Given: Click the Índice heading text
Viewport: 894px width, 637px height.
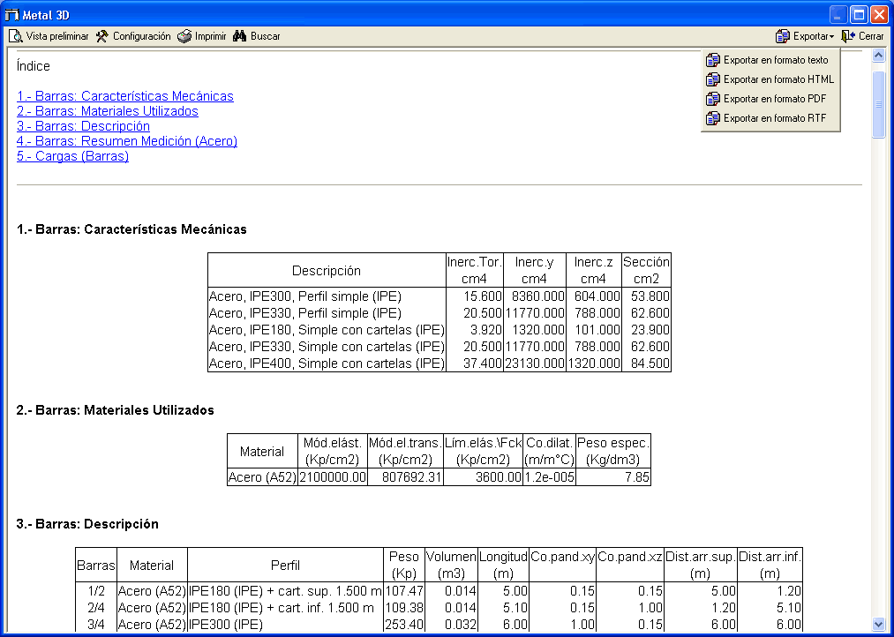Looking at the screenshot, I should click(33, 66).
